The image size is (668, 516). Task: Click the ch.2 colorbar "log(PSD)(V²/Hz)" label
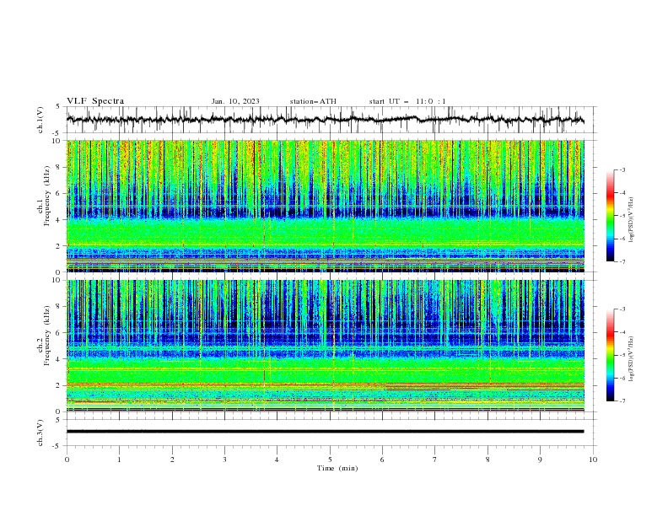[x=632, y=359]
